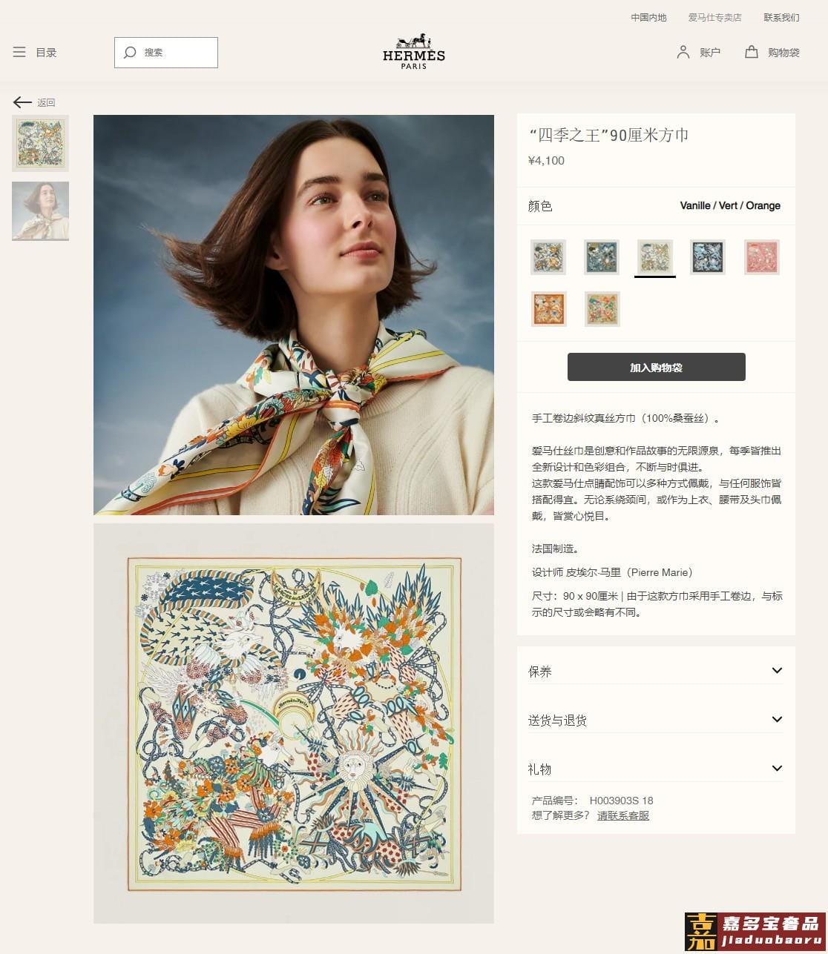Viewport: 828px width, 954px height.
Task: Click the Hermès Paris logo
Action: (x=414, y=51)
